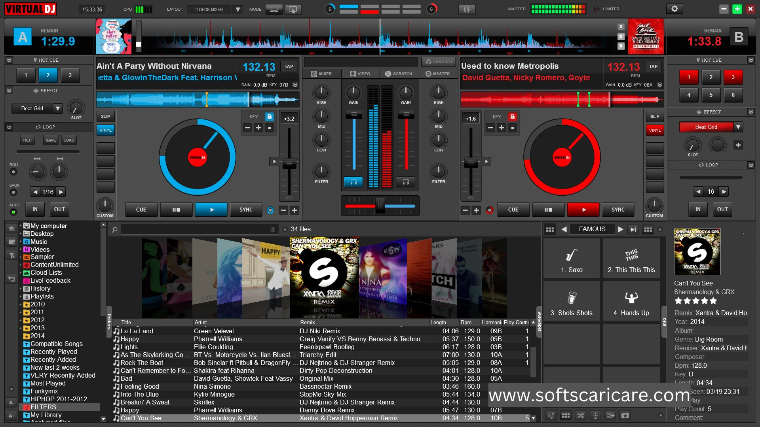Click the SANDBOX button

(x=439, y=62)
